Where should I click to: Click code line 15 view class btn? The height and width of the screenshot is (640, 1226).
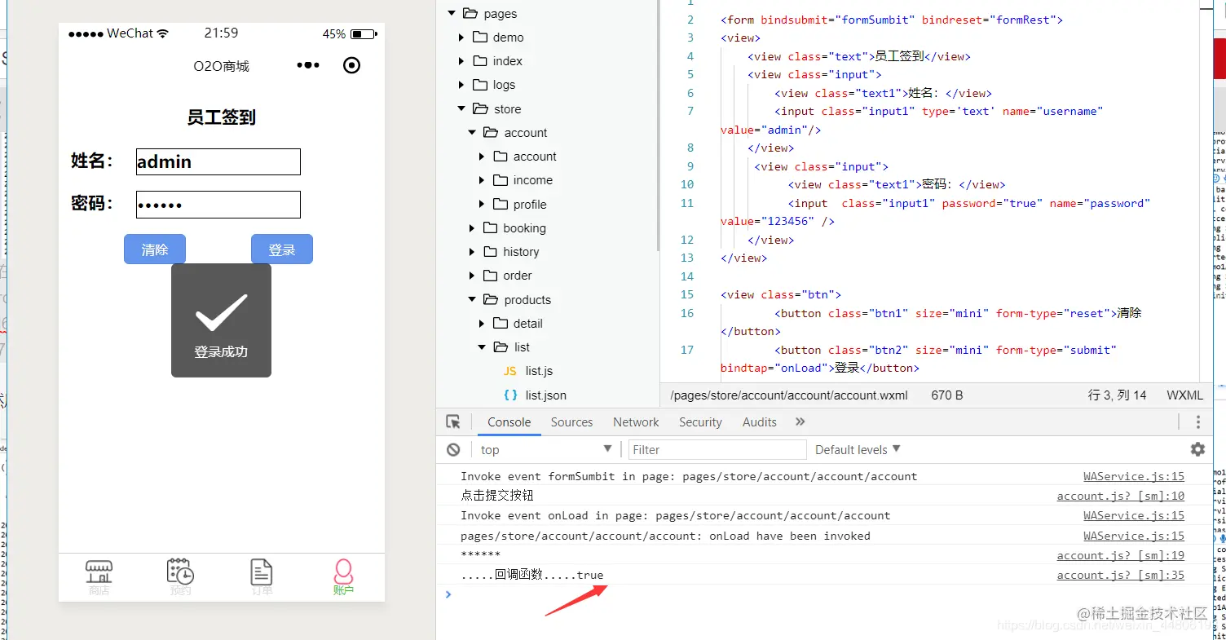click(x=781, y=294)
